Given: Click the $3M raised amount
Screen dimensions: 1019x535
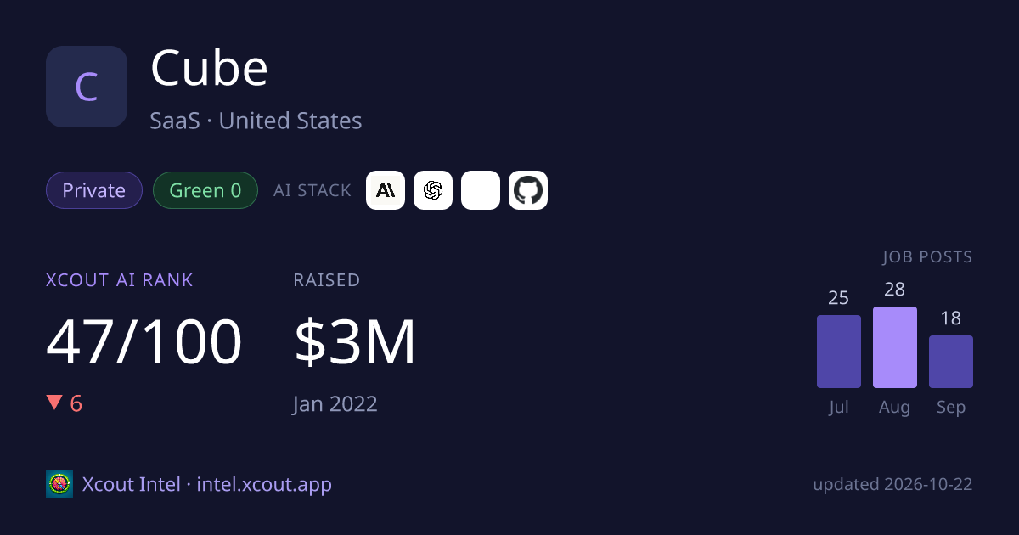Looking at the screenshot, I should (x=355, y=342).
